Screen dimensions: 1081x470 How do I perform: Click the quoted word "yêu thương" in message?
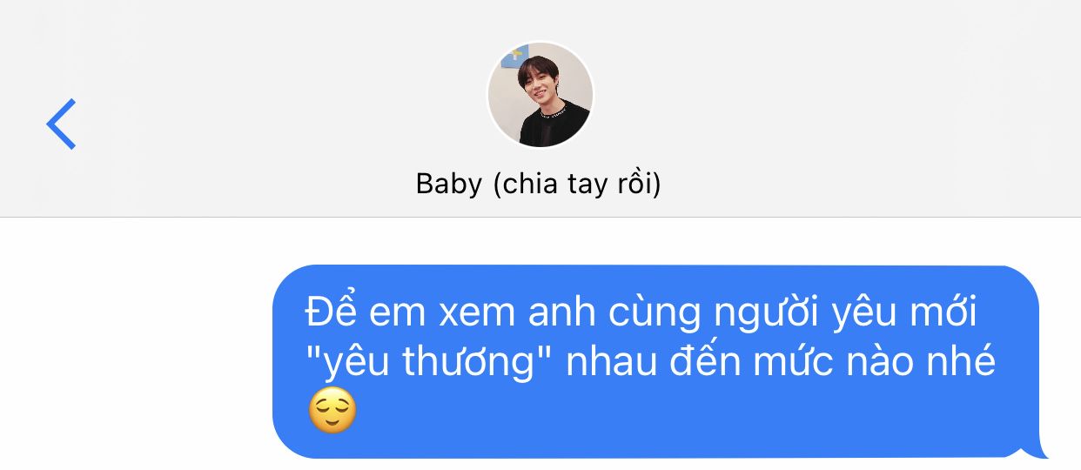coord(432,362)
